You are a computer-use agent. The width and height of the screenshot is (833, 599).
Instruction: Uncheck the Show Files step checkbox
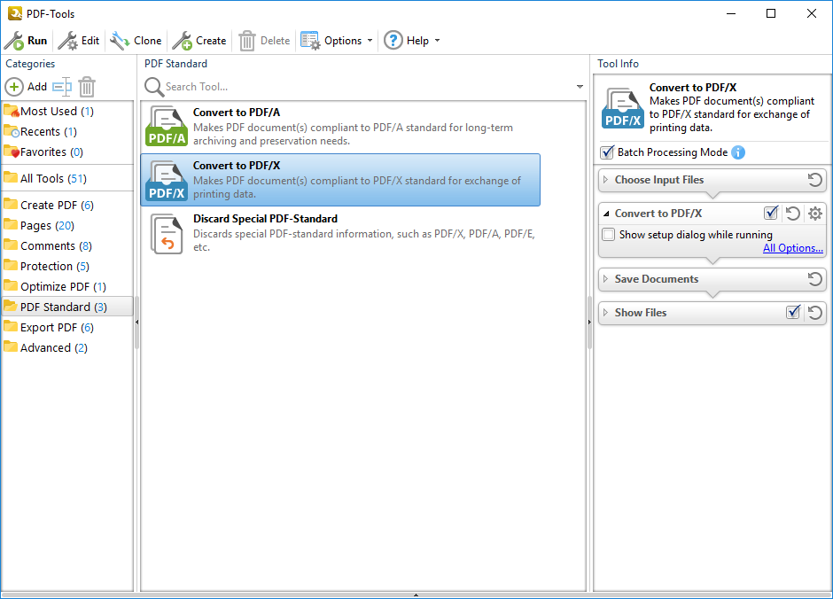pos(793,313)
